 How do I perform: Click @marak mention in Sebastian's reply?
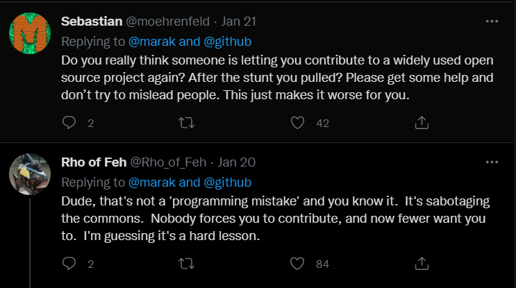(x=150, y=41)
